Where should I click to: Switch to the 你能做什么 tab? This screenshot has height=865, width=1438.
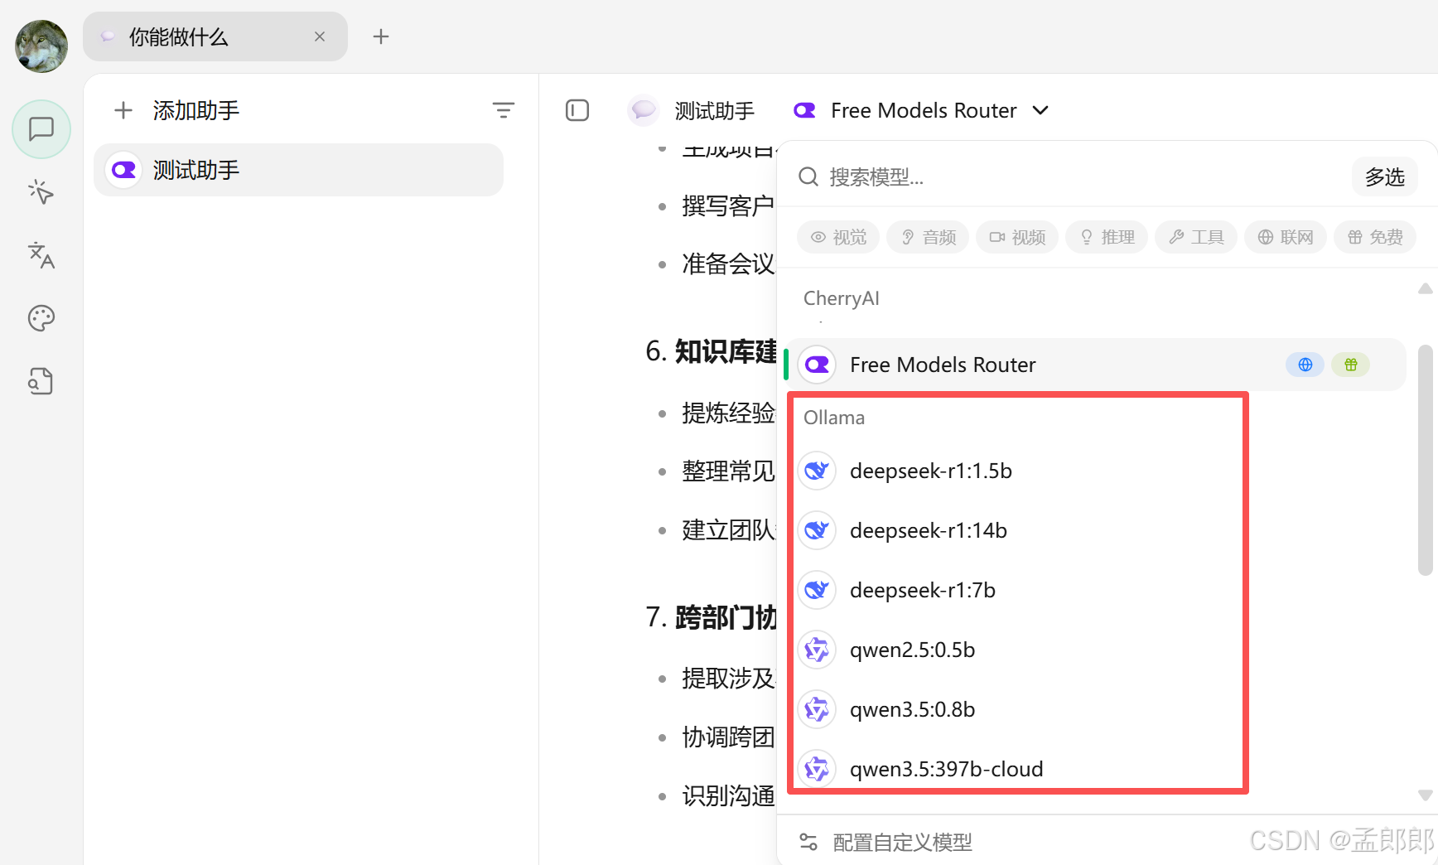215,36
